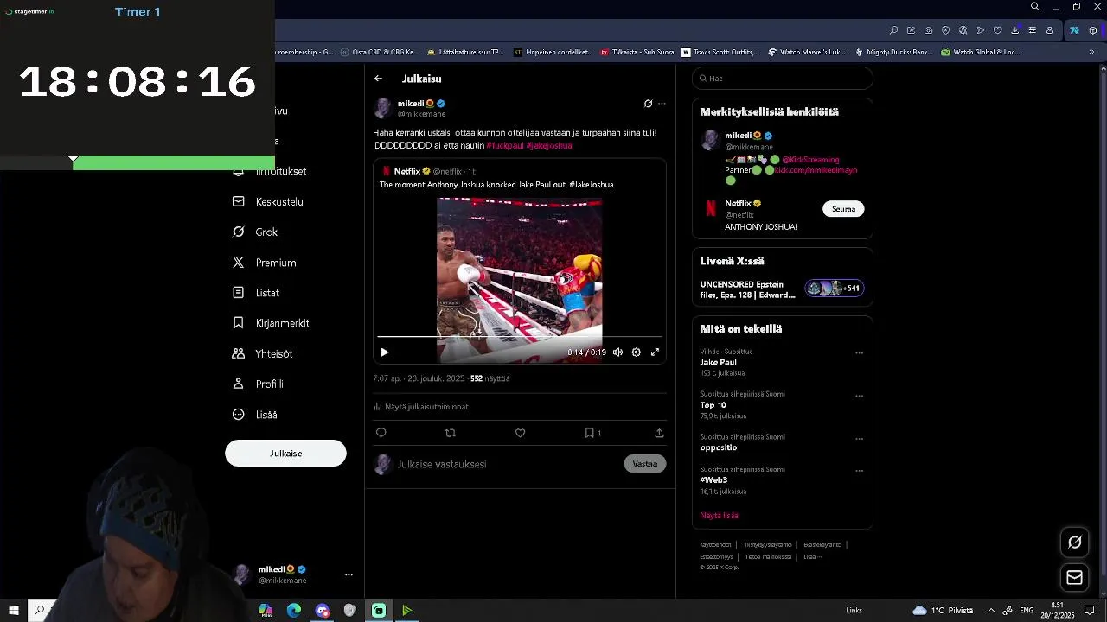Seek on the video progress bar

tap(520, 337)
